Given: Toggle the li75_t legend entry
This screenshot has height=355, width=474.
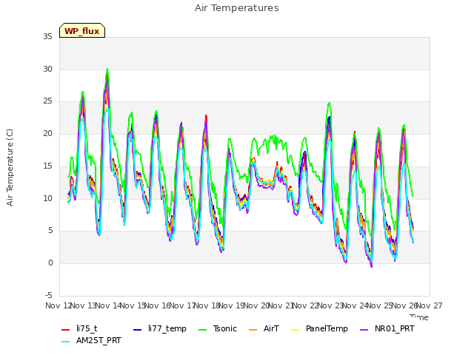Looking at the screenshot, I should pos(79,328).
